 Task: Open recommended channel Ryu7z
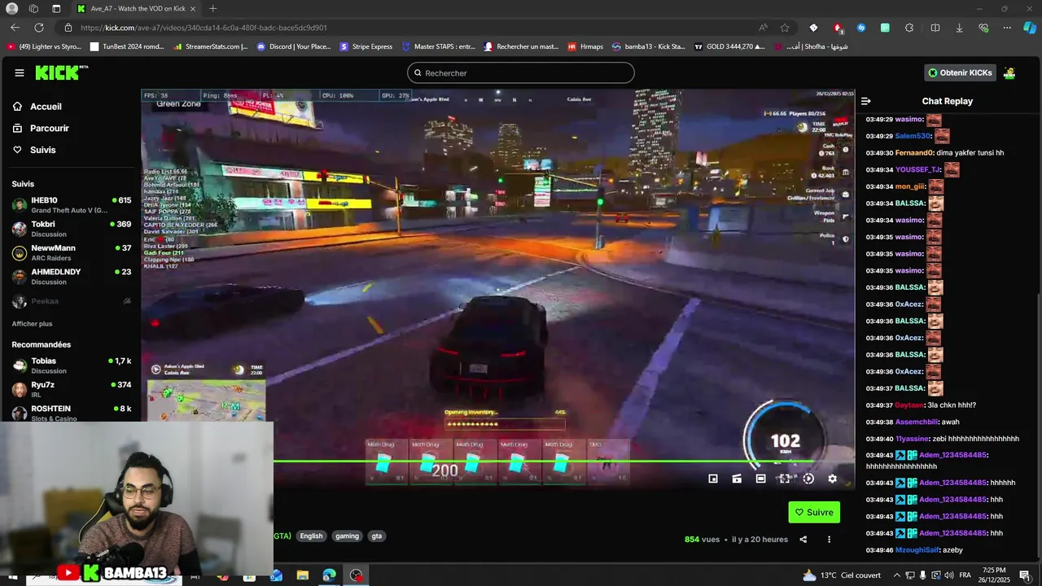pyautogui.click(x=71, y=389)
